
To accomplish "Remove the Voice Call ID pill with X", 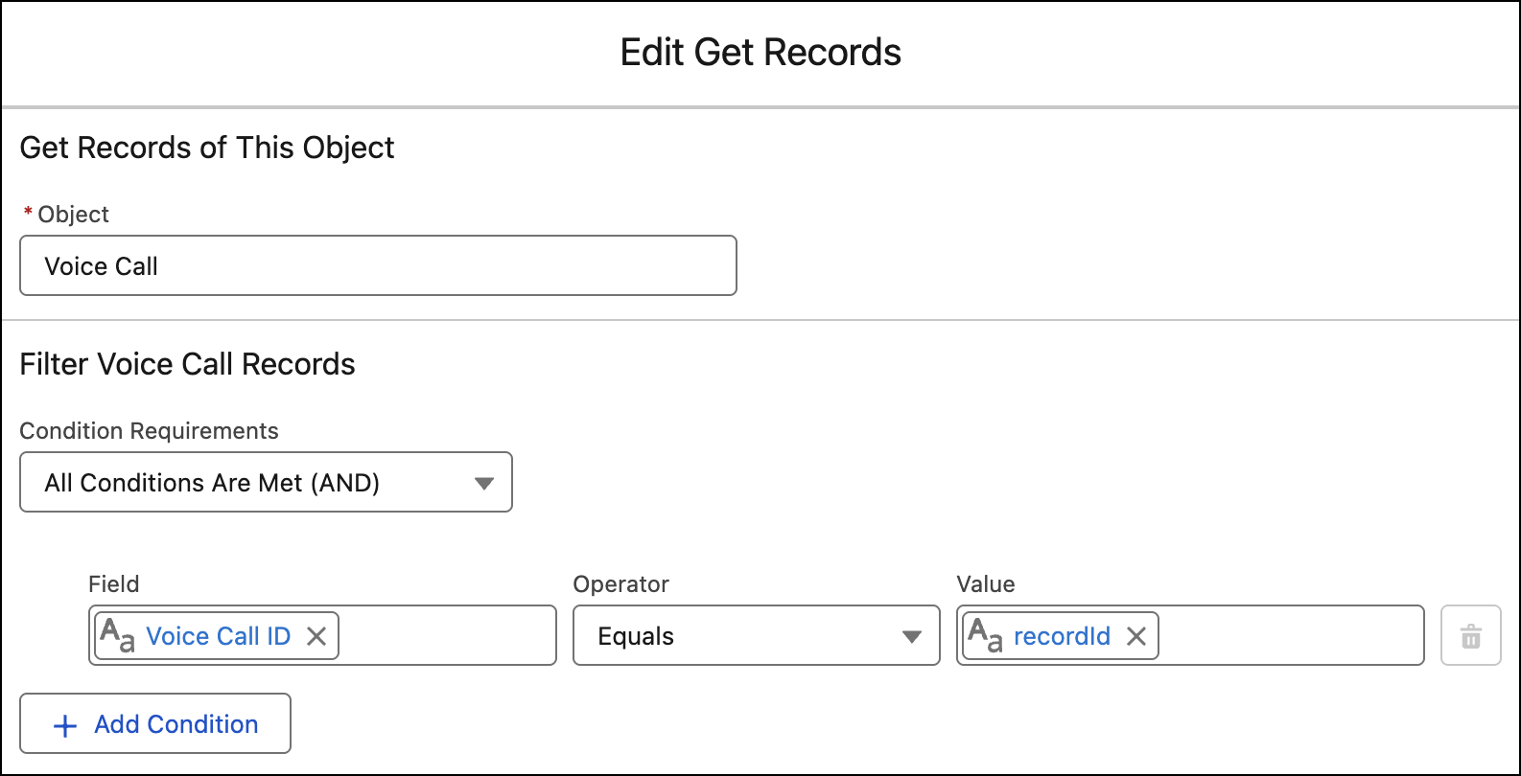I will coord(316,636).
